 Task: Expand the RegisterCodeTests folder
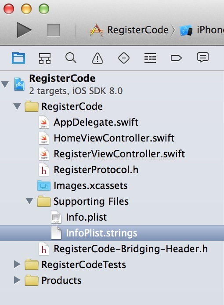click(17, 264)
